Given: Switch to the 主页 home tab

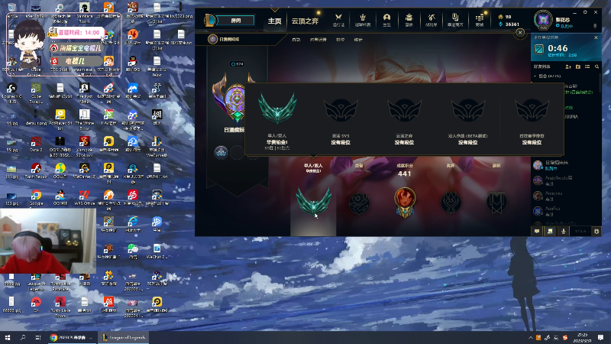Looking at the screenshot, I should [274, 21].
